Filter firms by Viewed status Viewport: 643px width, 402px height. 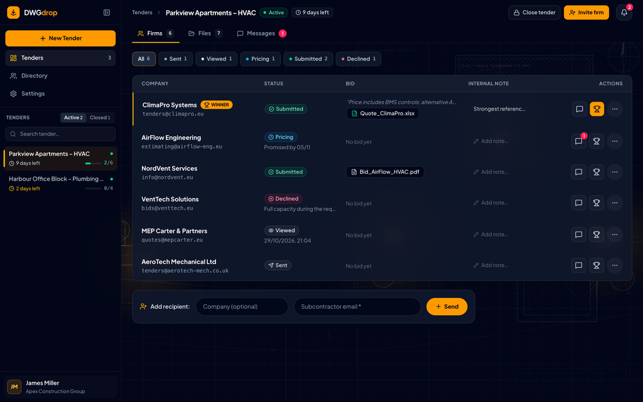click(x=216, y=59)
